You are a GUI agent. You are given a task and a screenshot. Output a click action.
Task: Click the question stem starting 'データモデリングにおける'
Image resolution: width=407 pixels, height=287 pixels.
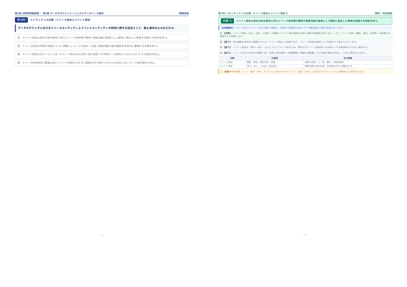point(102,28)
